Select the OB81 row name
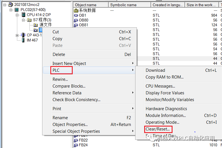The image size is (222, 148). click(x=83, y=25)
